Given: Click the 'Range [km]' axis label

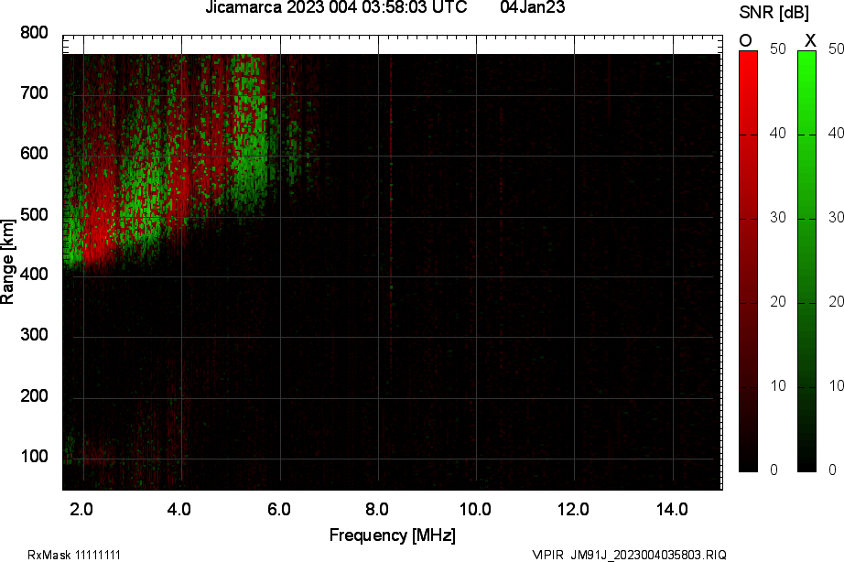Looking at the screenshot, I should 7,262.
